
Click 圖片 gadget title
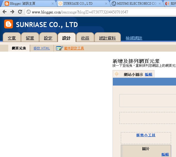coord(146,149)
